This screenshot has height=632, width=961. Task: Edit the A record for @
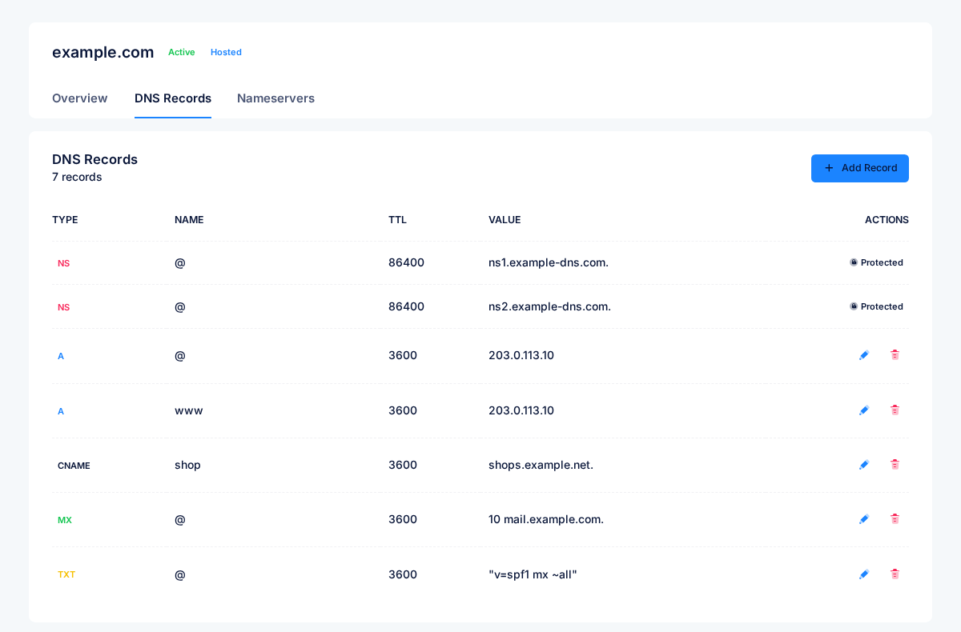click(x=864, y=355)
